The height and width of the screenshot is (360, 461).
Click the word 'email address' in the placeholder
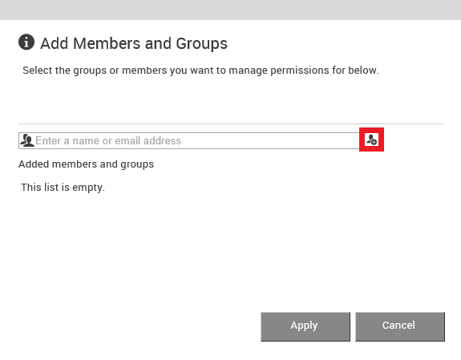[x=148, y=141]
